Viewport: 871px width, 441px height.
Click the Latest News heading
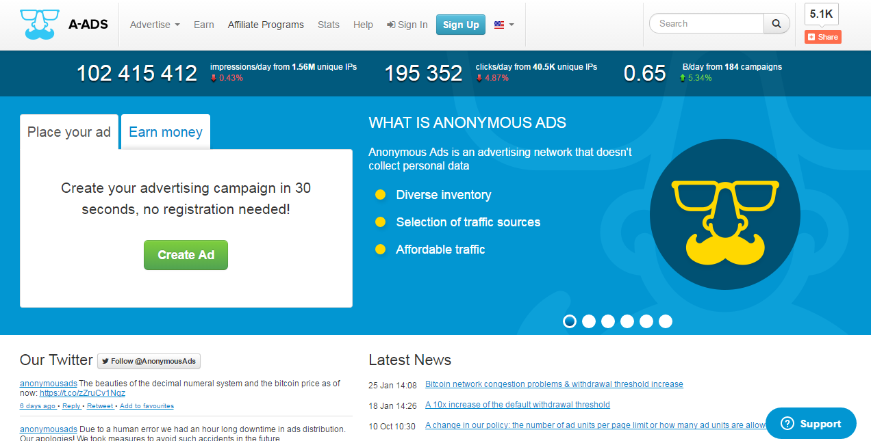pos(410,360)
